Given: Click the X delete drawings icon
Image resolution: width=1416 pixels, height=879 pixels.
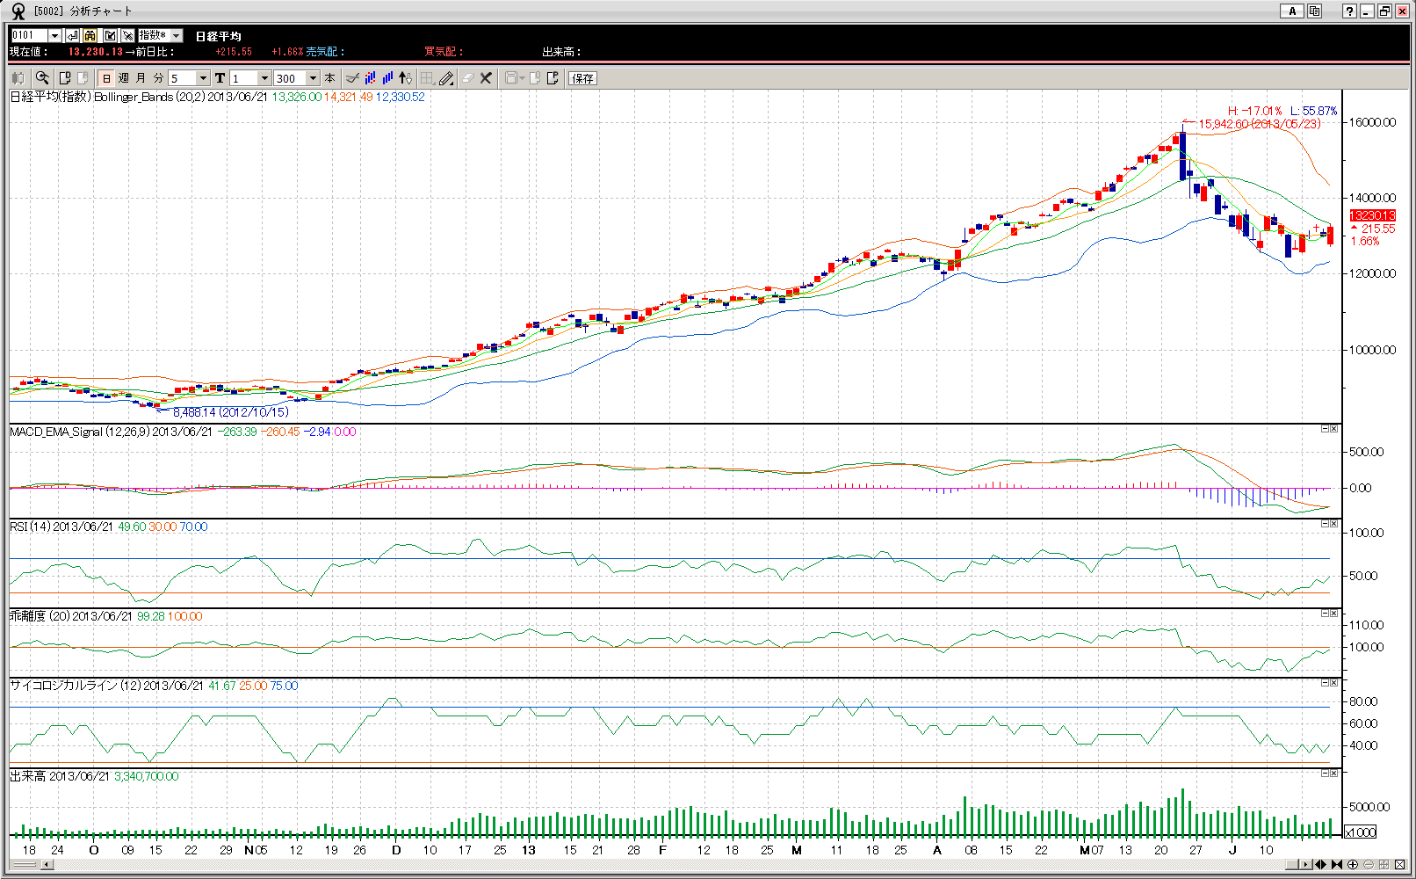Looking at the screenshot, I should click(486, 78).
